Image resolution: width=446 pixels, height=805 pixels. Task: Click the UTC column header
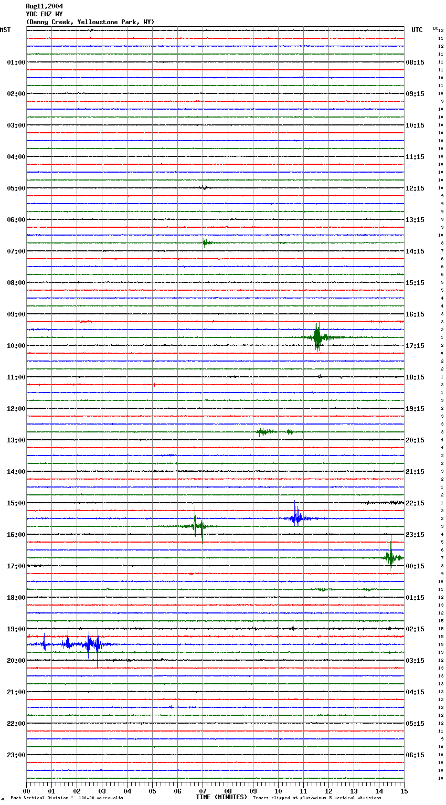[x=417, y=30]
